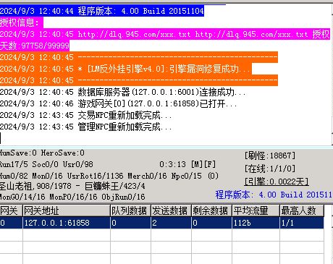Sort by the 网关地址 column header
Image resolution: width=333 pixels, height=264 pixels.
[x=67, y=210]
